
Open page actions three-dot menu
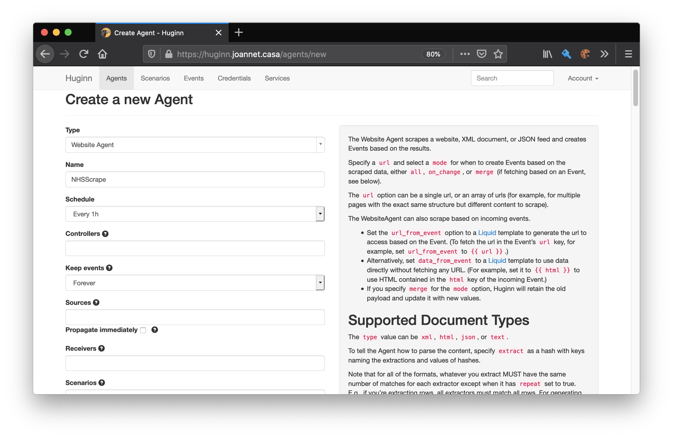click(x=465, y=54)
